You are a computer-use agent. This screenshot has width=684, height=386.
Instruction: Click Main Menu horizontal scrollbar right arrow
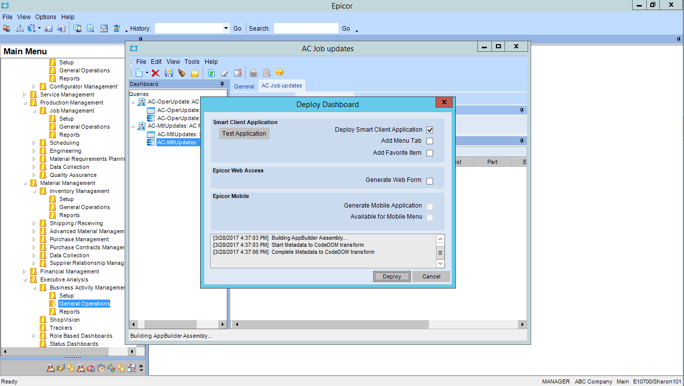pos(132,352)
